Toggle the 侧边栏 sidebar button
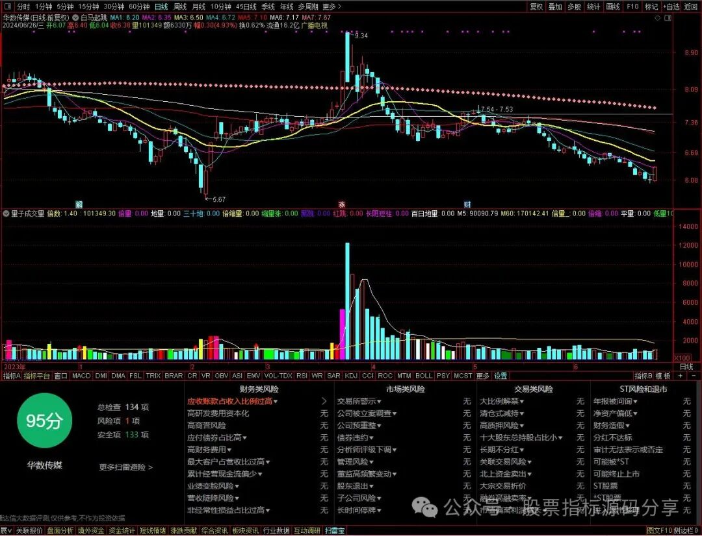Image resolution: width=702 pixels, height=536 pixels. pos(685,531)
